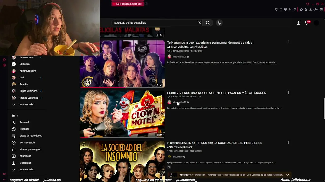Add page to bookmarks with heart icon

pos(295,9)
